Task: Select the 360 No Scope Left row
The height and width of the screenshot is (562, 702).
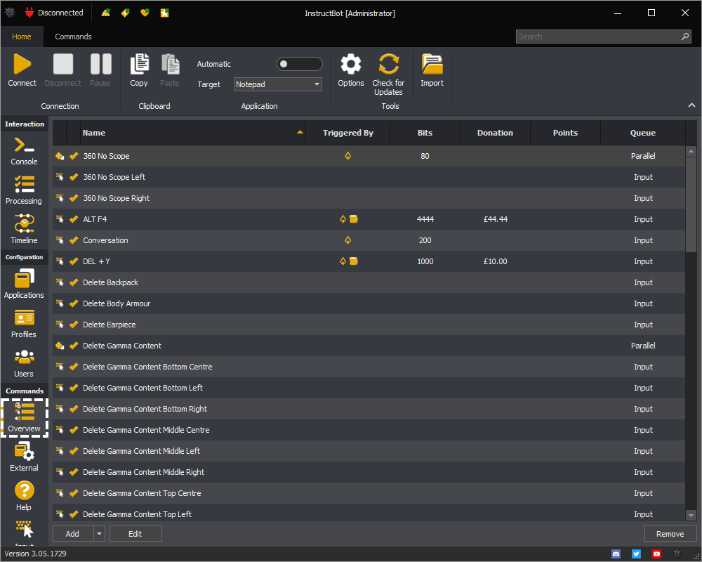Action: 369,177
